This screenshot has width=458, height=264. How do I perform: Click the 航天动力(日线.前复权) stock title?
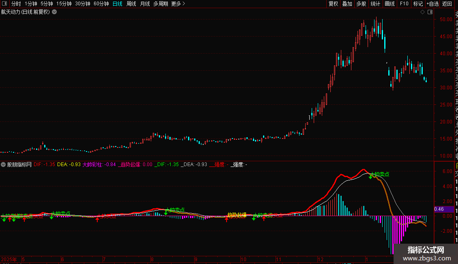(26, 12)
